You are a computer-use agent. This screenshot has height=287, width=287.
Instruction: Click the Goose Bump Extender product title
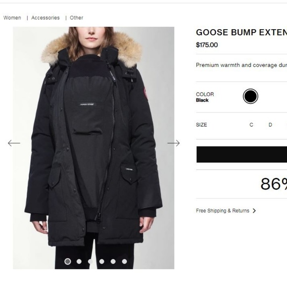pyautogui.click(x=241, y=32)
